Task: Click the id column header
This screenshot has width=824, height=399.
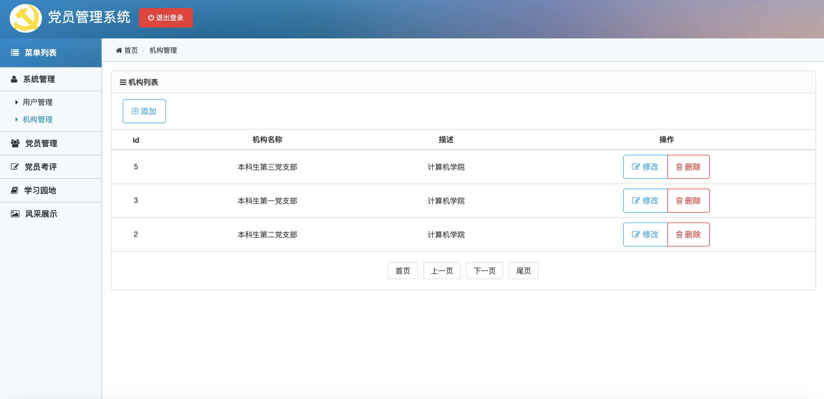Action: pos(136,140)
